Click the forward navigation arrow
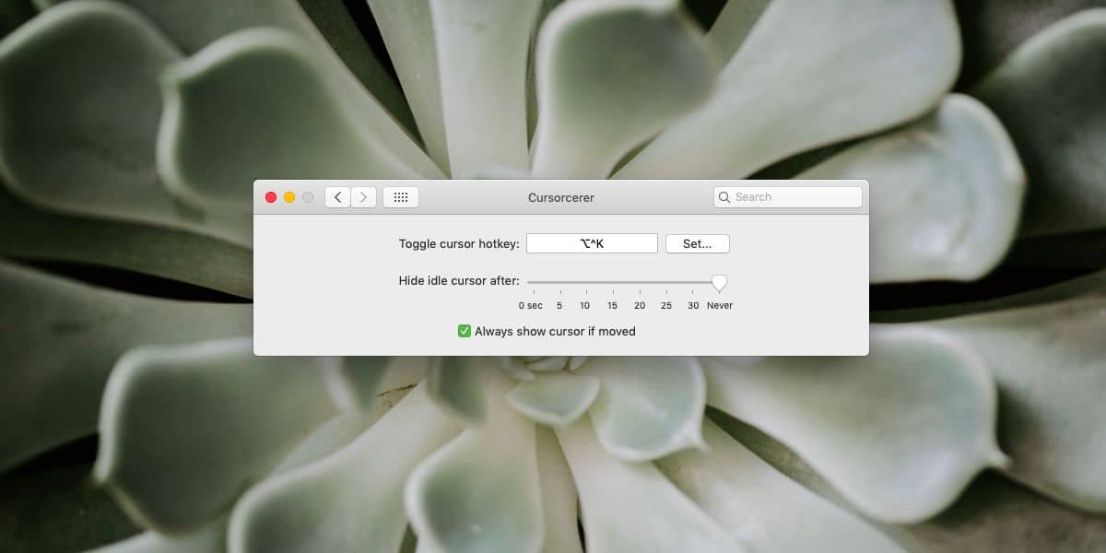Image resolution: width=1106 pixels, height=553 pixels. [364, 196]
